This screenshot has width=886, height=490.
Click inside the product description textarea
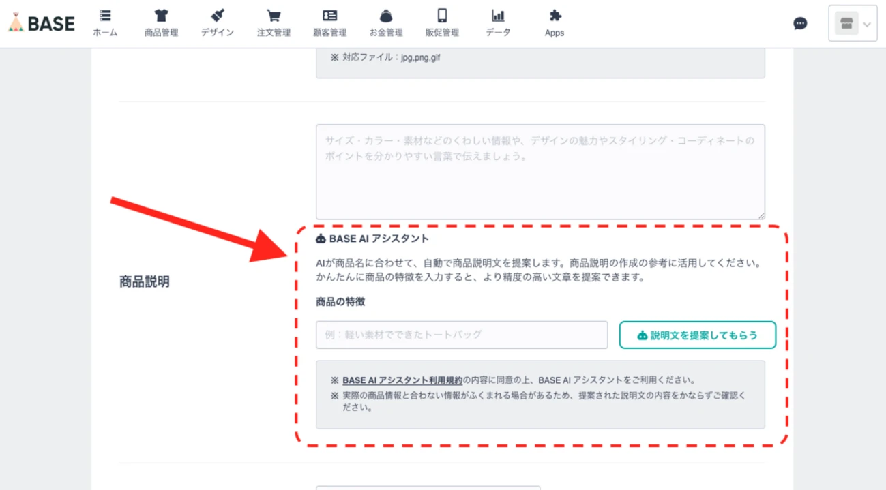click(539, 170)
